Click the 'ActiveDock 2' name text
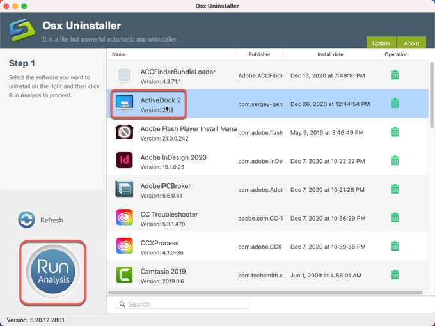Screen dimensions: 435x326 point(161,100)
